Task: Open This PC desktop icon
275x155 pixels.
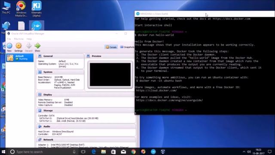Action: pyautogui.click(x=6, y=7)
